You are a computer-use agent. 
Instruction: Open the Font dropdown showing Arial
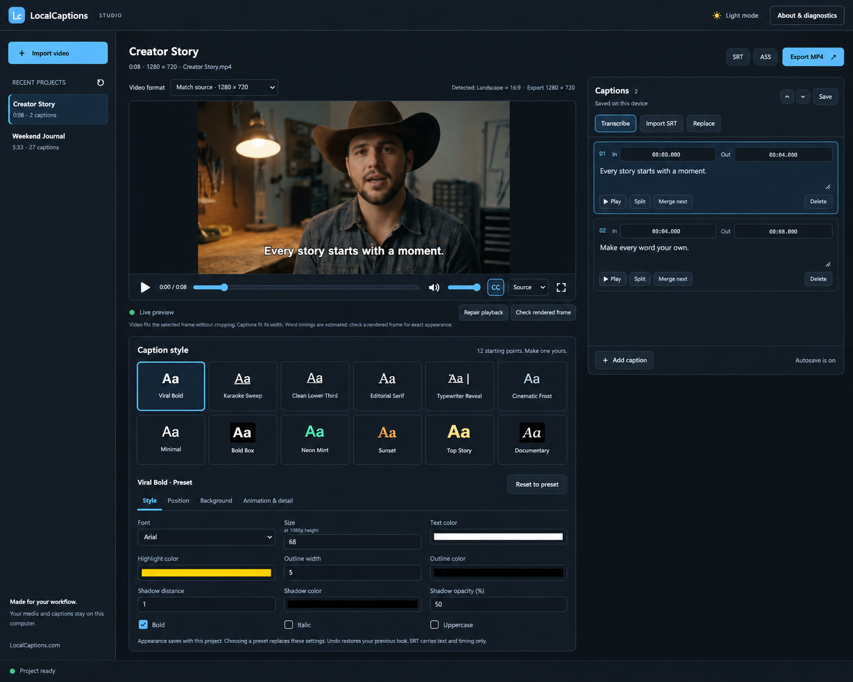206,537
